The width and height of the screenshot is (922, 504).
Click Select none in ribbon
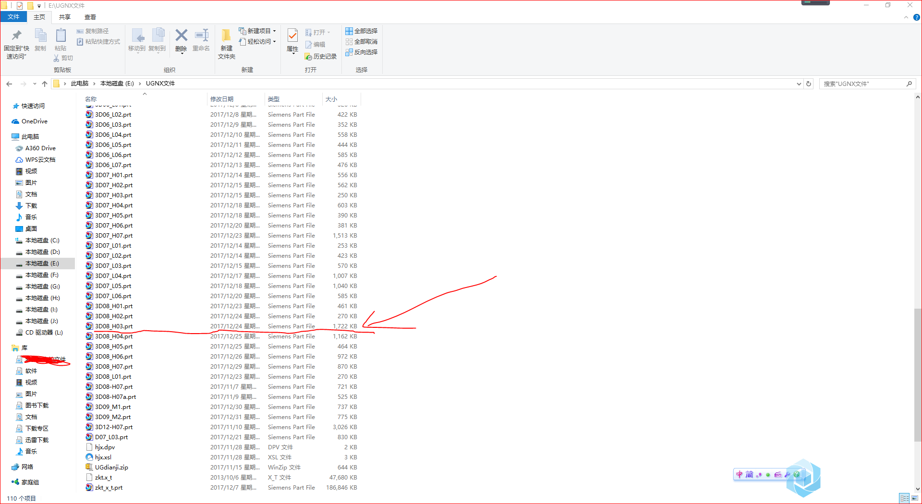click(362, 42)
